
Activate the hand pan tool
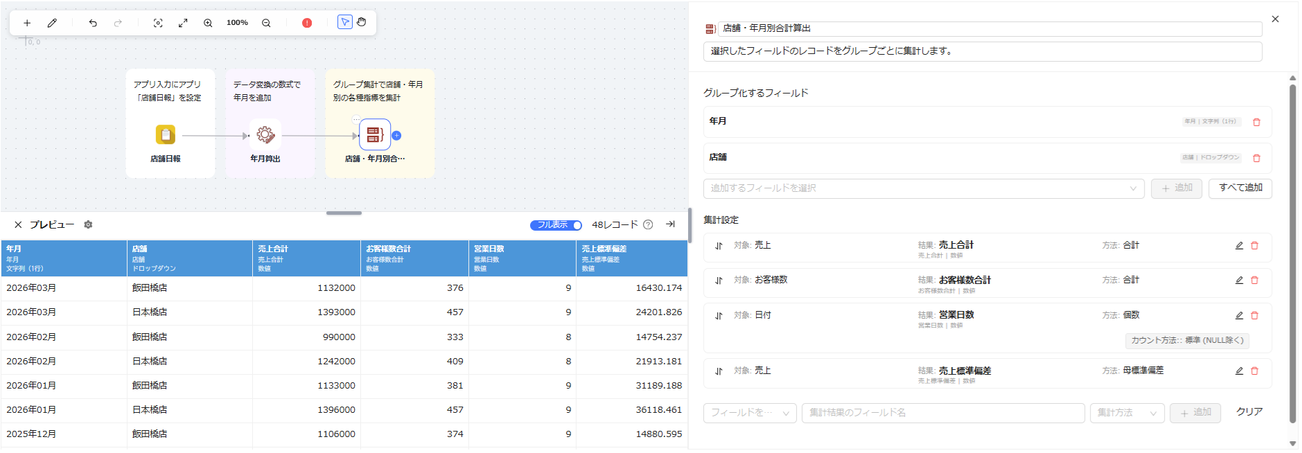point(362,22)
